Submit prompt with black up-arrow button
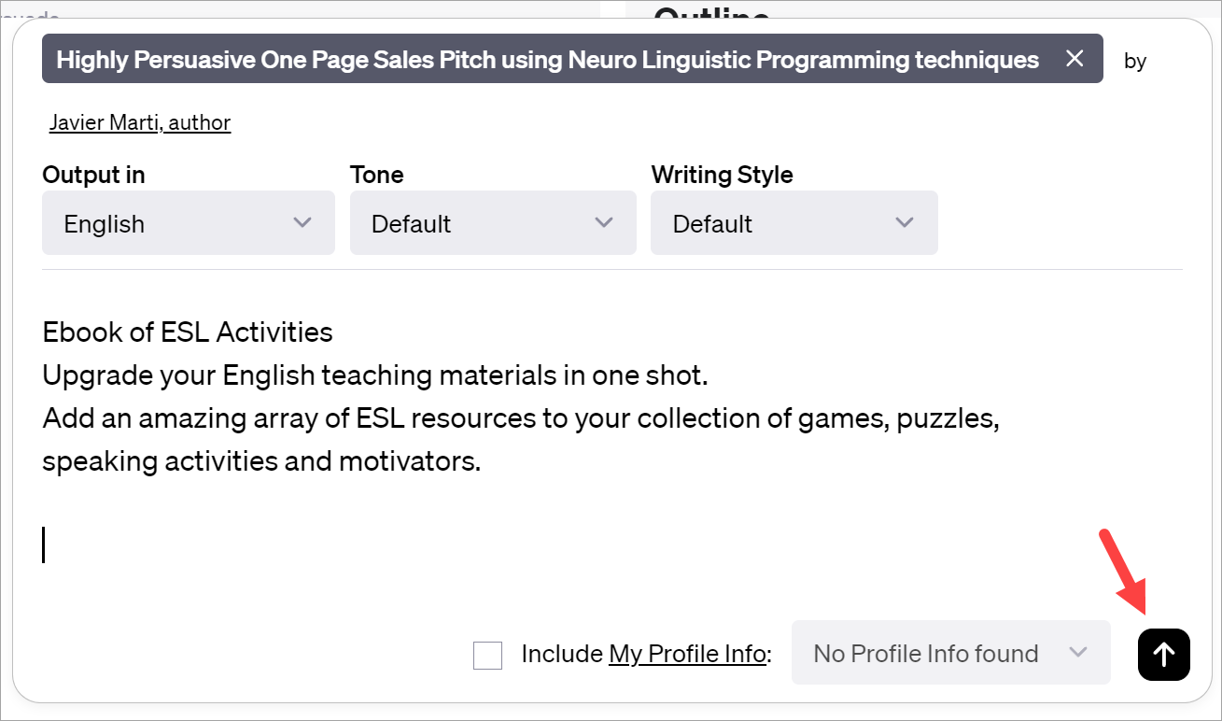Viewport: 1222px width, 721px height. 1163,654
